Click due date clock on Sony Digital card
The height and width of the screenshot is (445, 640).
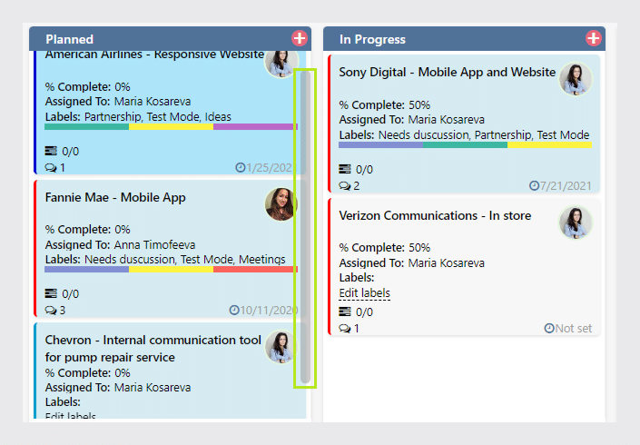534,186
